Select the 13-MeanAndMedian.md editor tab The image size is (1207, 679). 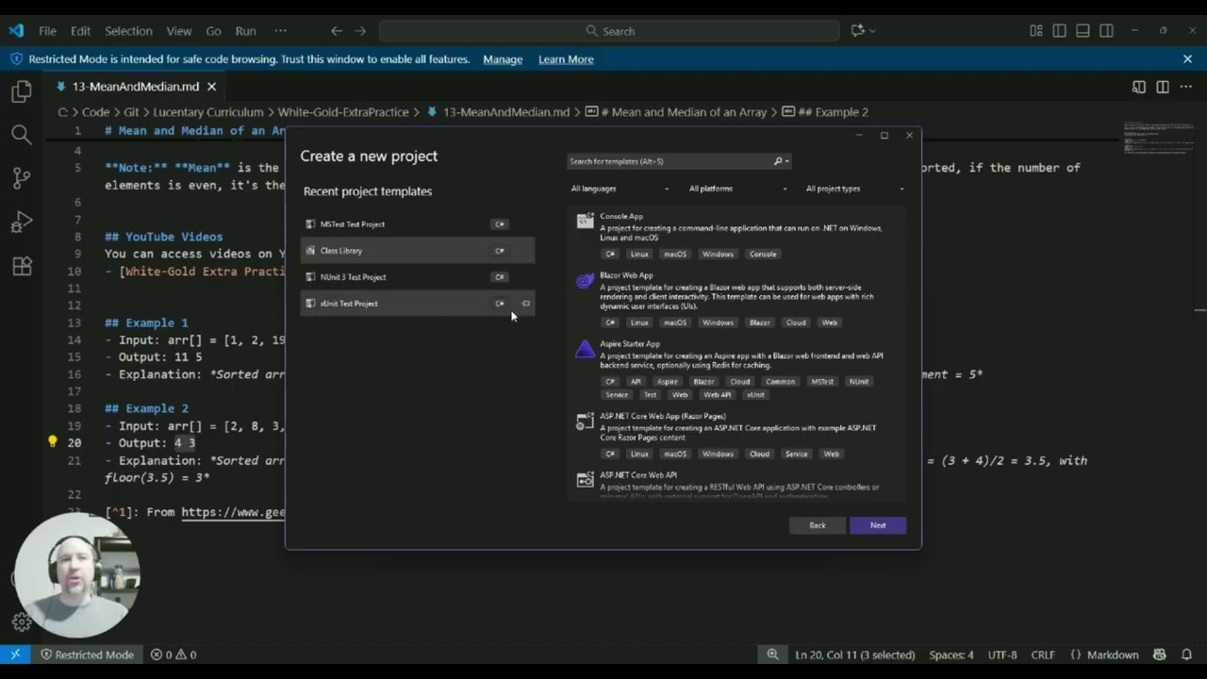(x=137, y=87)
